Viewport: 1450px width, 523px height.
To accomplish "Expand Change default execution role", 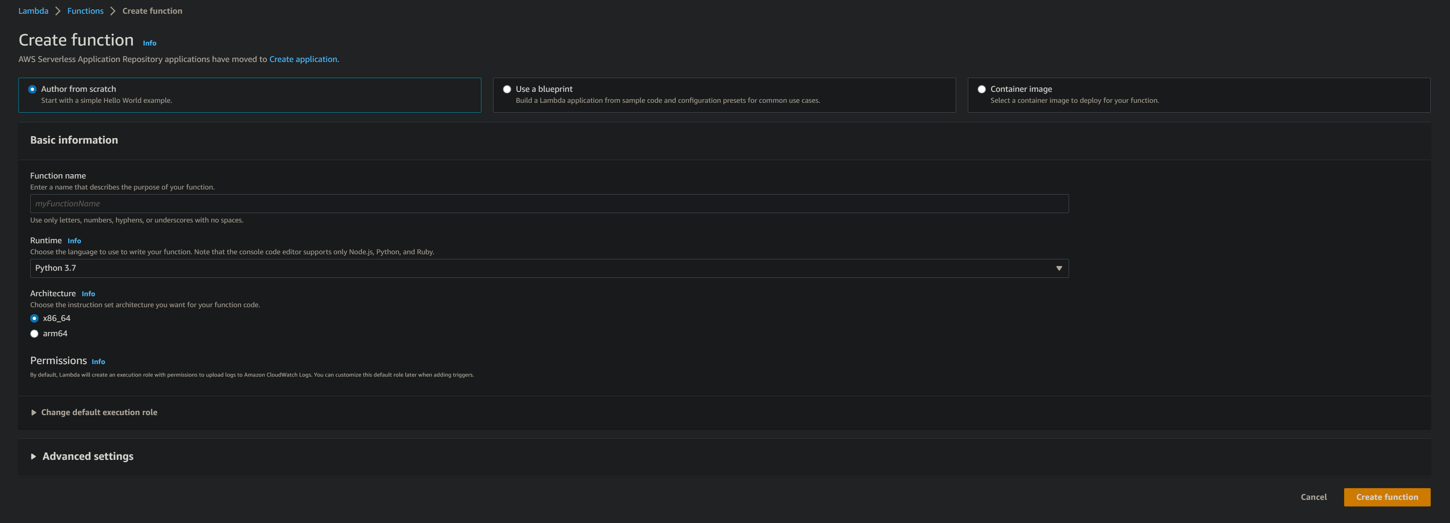I will [x=98, y=412].
